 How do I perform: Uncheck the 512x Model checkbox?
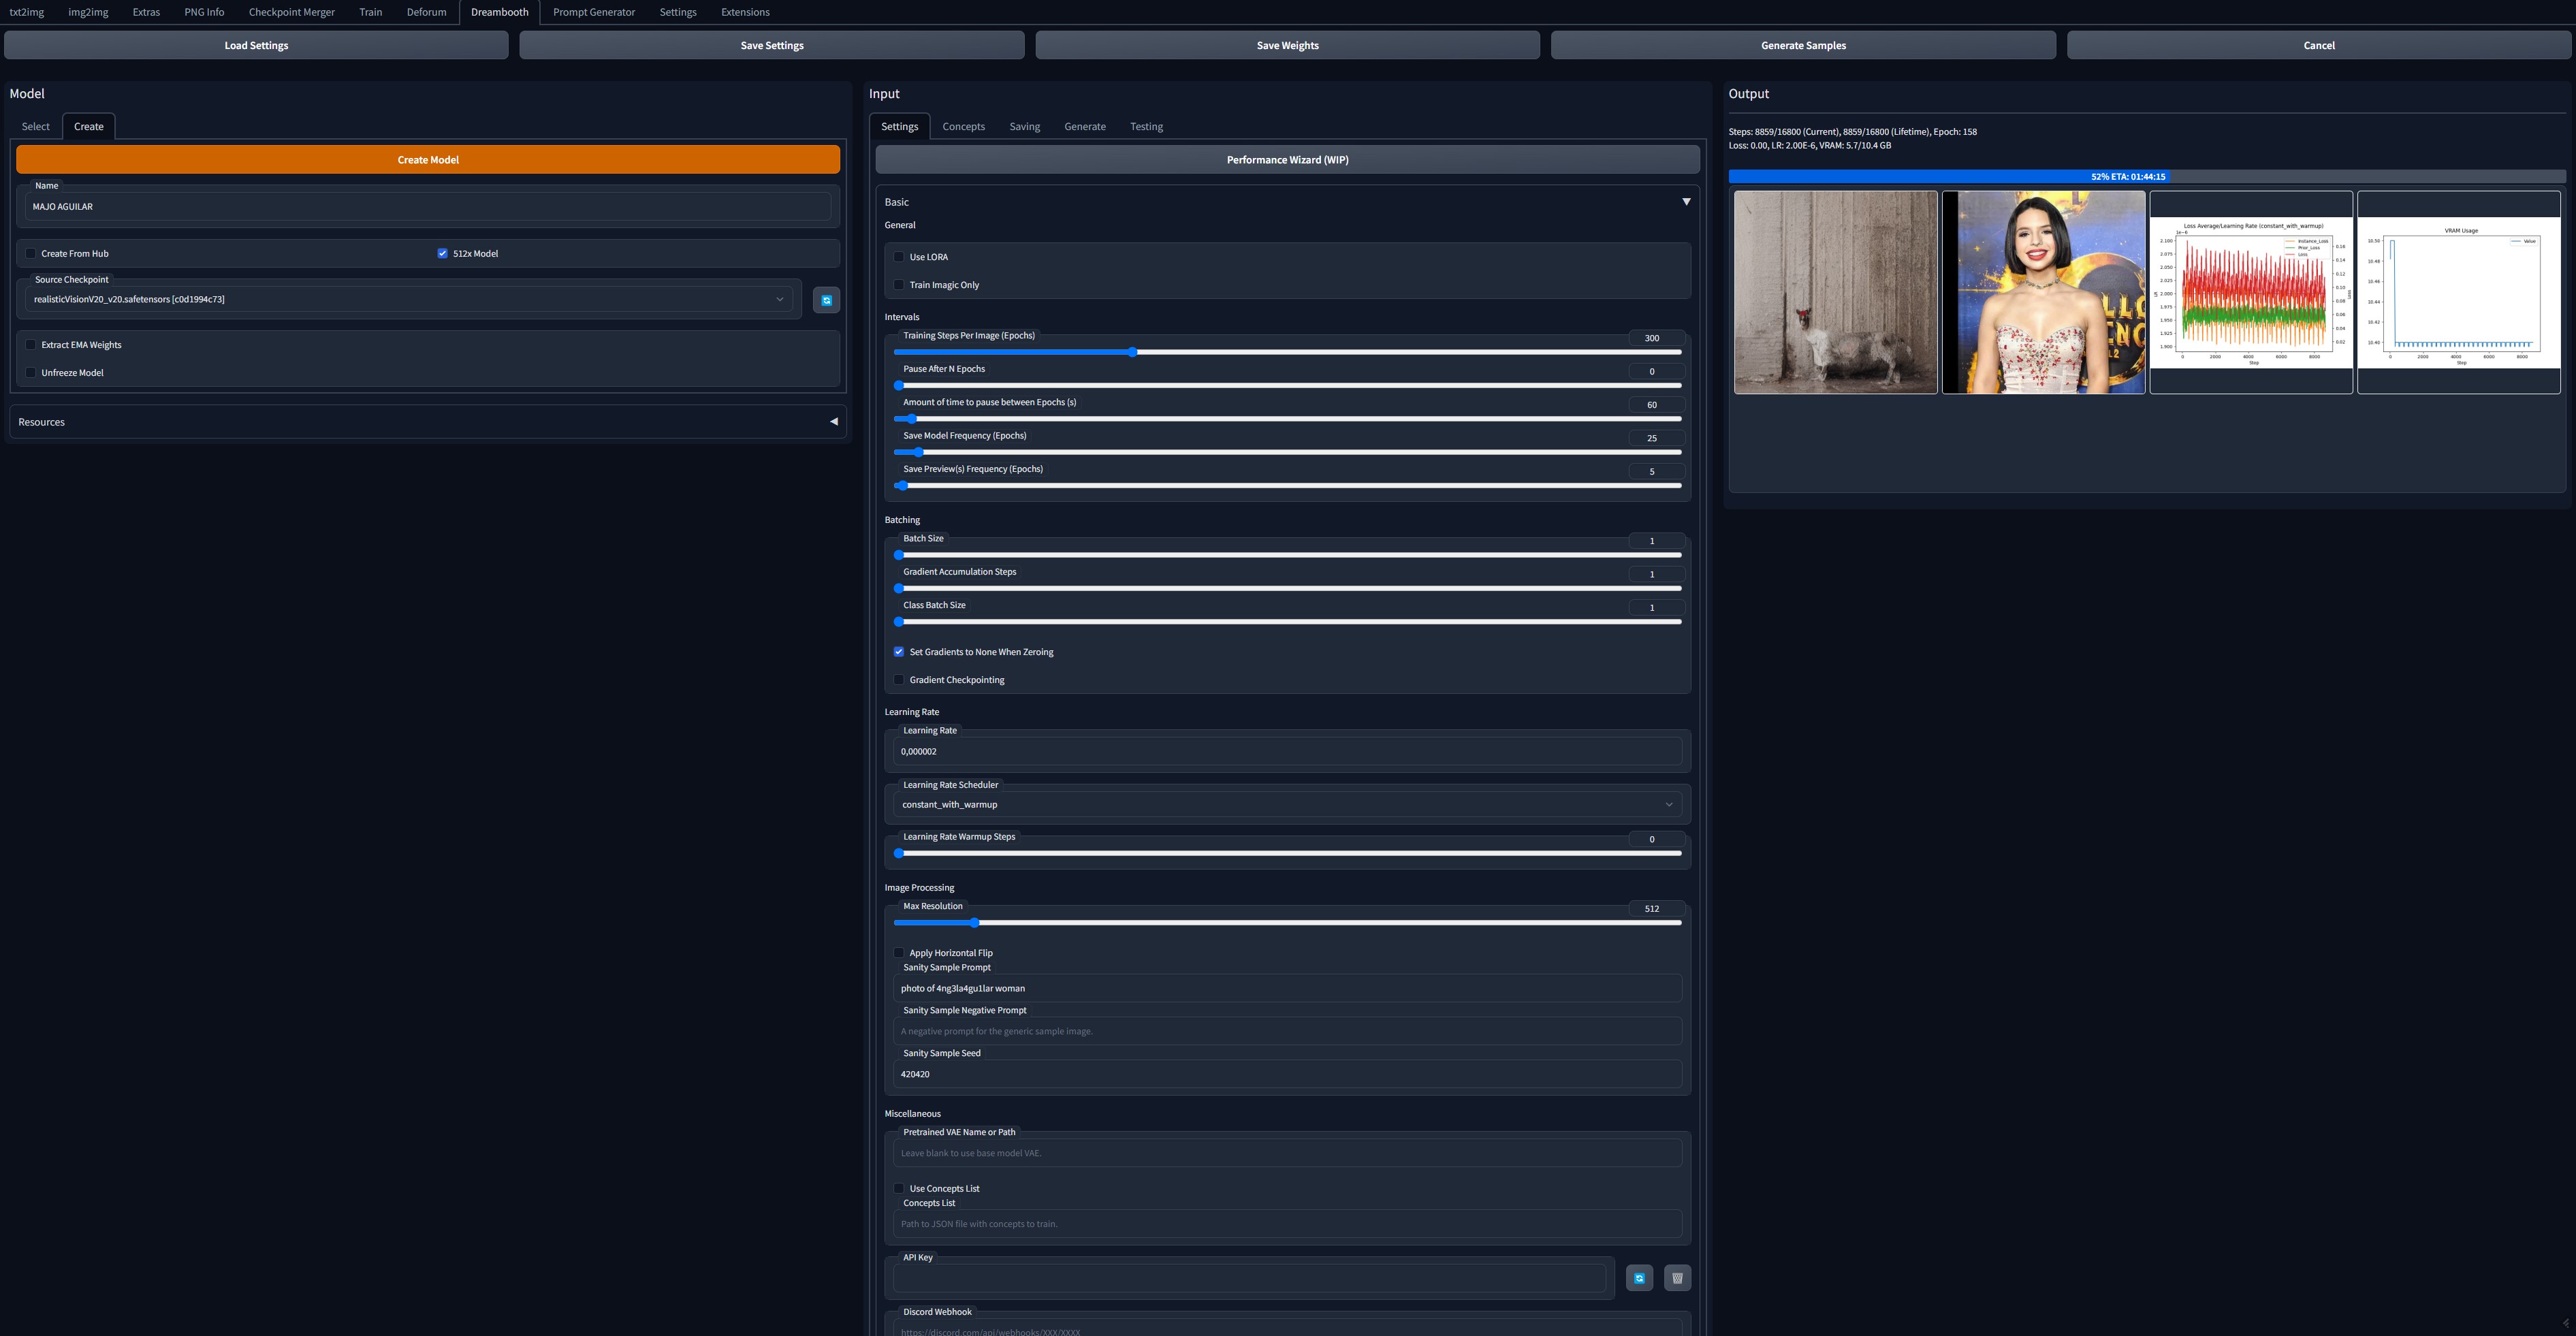coord(442,253)
